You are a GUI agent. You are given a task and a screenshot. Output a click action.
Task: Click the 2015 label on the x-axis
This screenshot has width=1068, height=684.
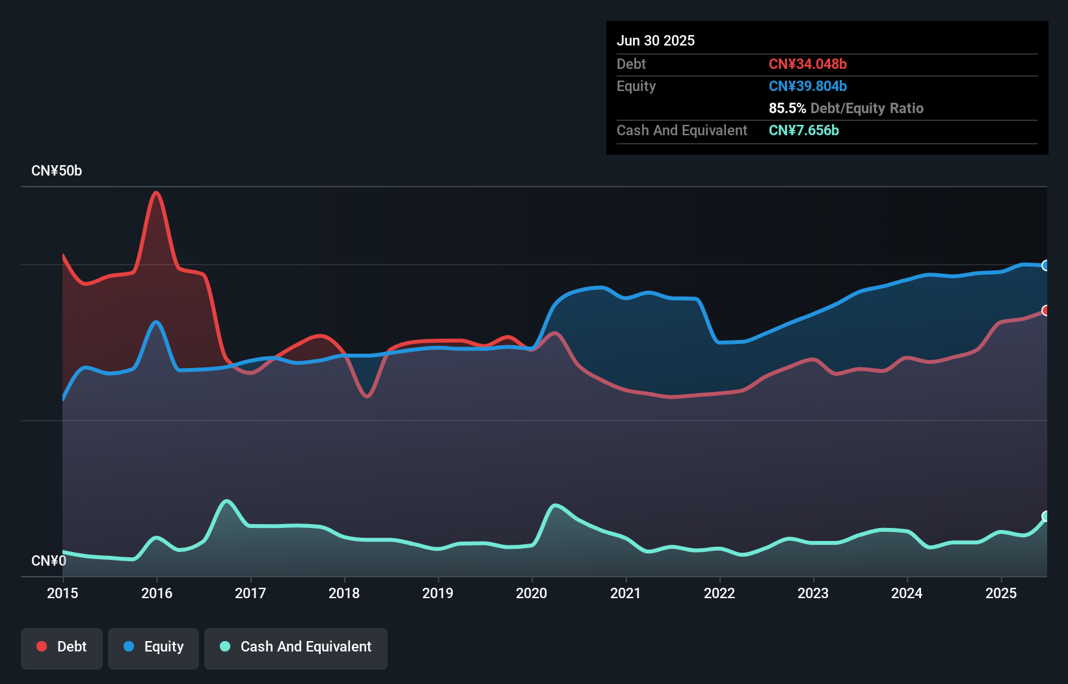[x=62, y=593]
